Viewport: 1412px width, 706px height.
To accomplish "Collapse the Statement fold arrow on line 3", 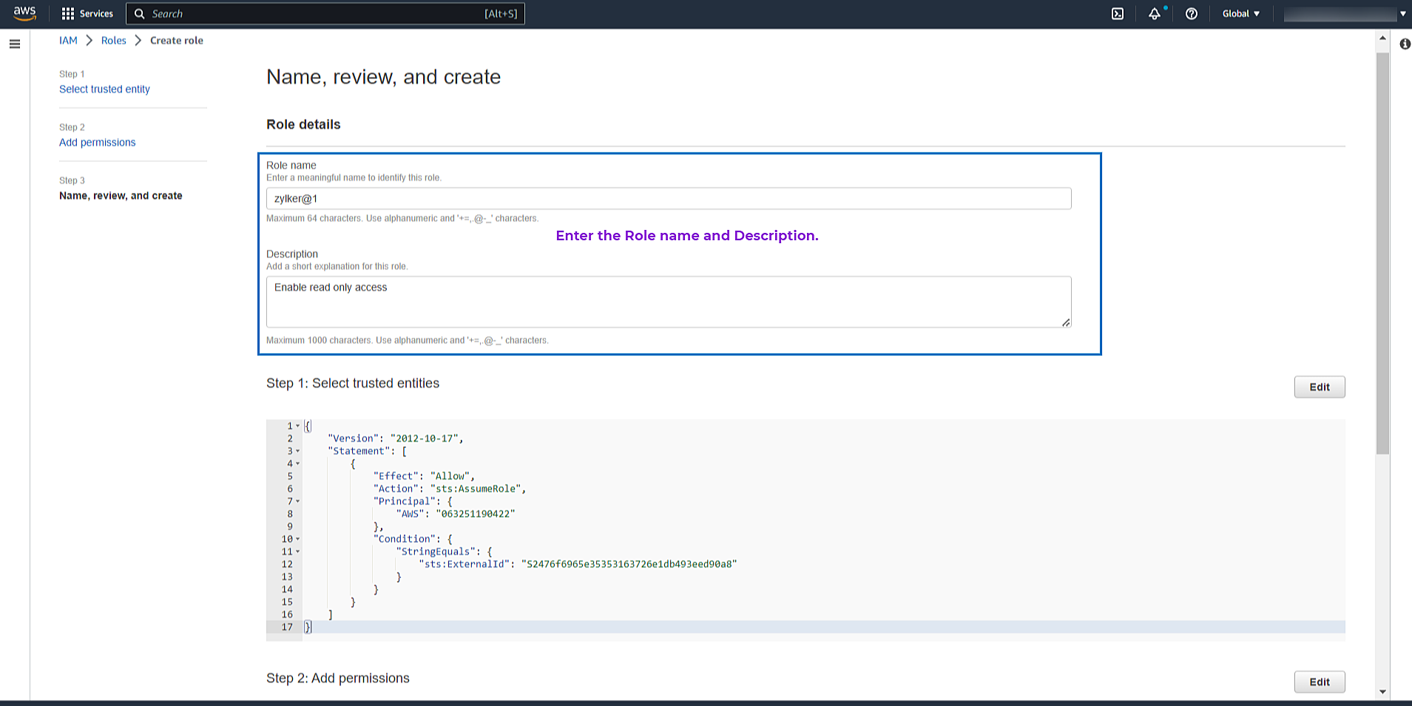I will coord(298,451).
